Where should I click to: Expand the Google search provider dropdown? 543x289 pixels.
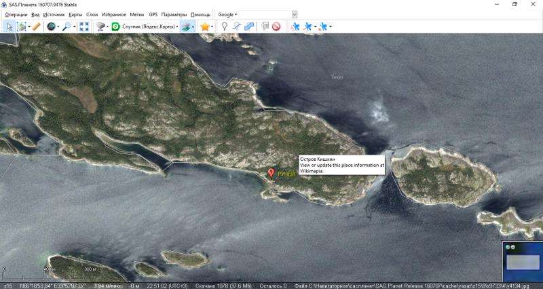[x=227, y=14]
